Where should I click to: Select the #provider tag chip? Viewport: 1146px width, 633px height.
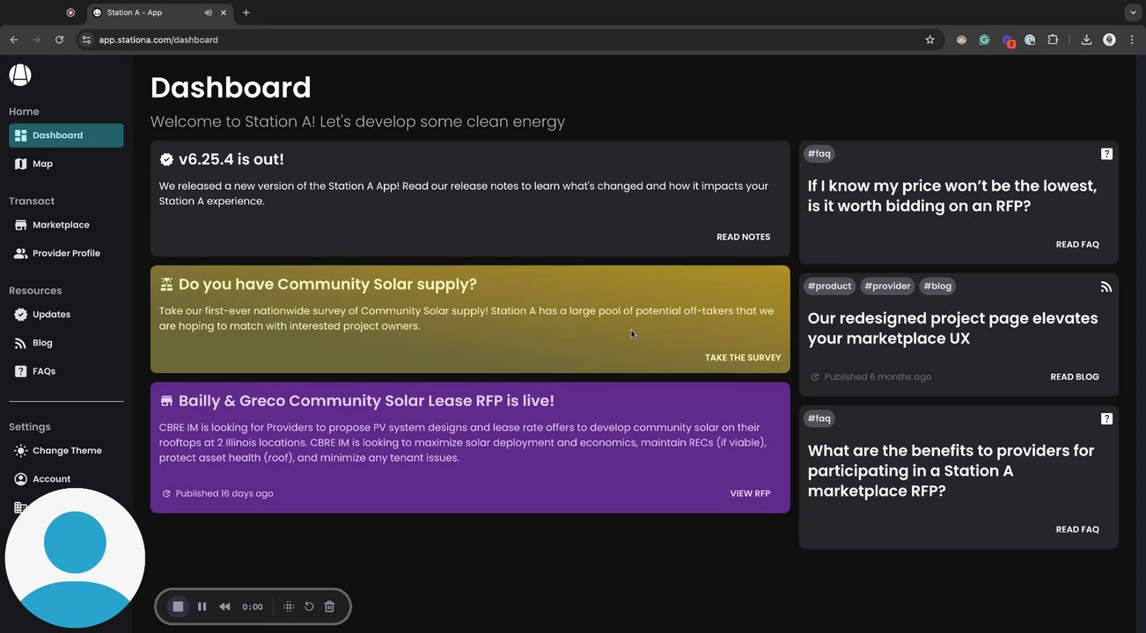coord(887,286)
